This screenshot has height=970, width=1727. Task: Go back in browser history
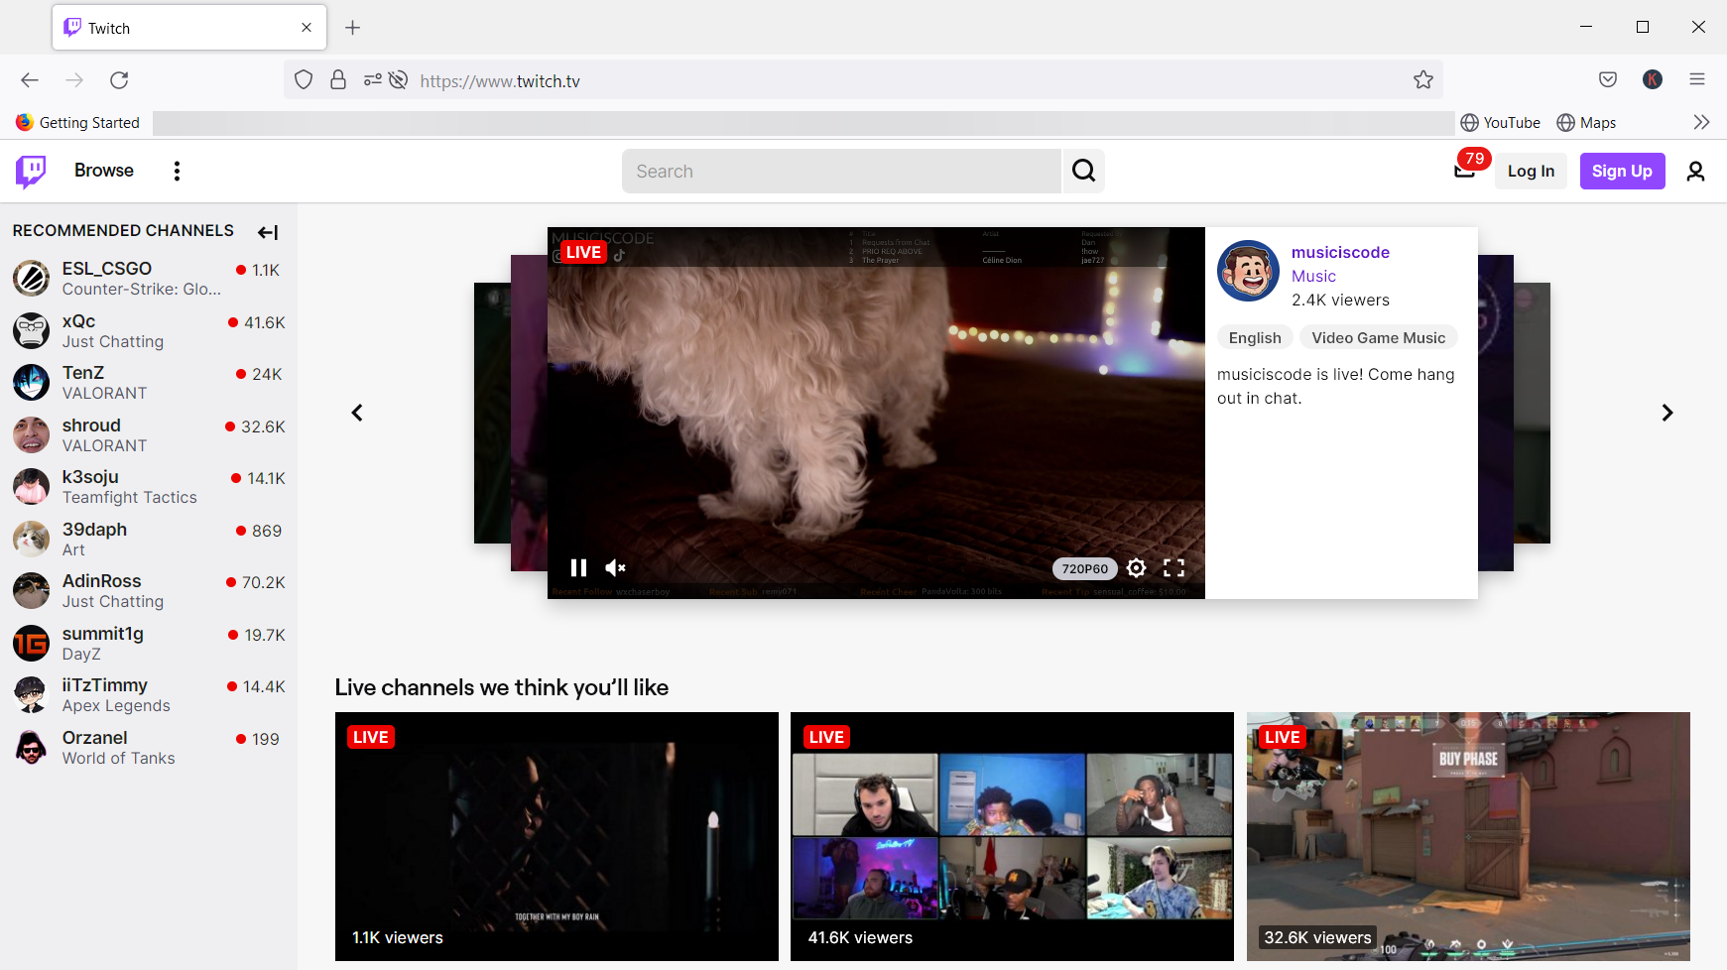30,80
